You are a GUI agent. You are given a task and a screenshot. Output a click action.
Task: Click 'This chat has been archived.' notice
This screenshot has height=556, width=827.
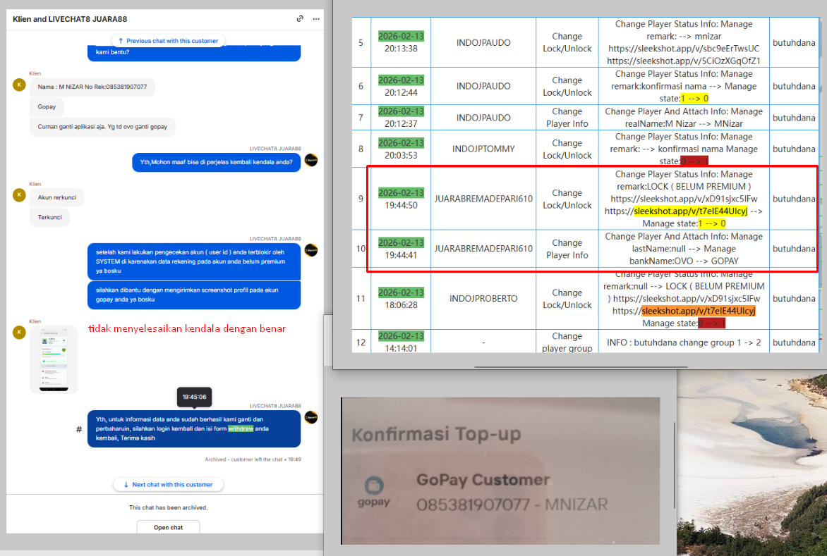[x=168, y=507]
